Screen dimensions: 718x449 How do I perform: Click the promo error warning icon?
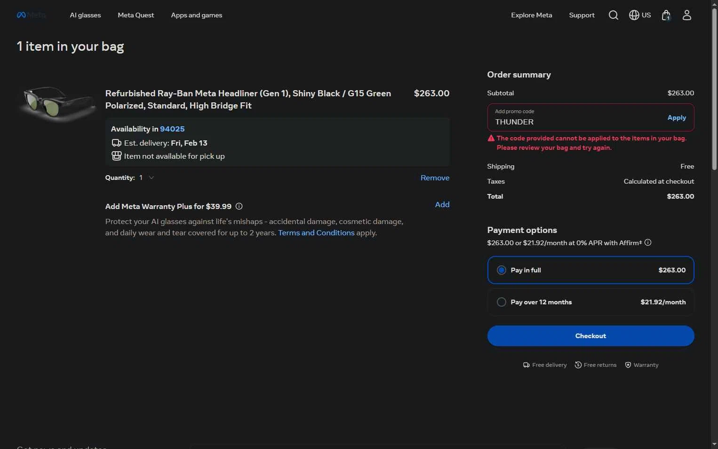tap(491, 138)
